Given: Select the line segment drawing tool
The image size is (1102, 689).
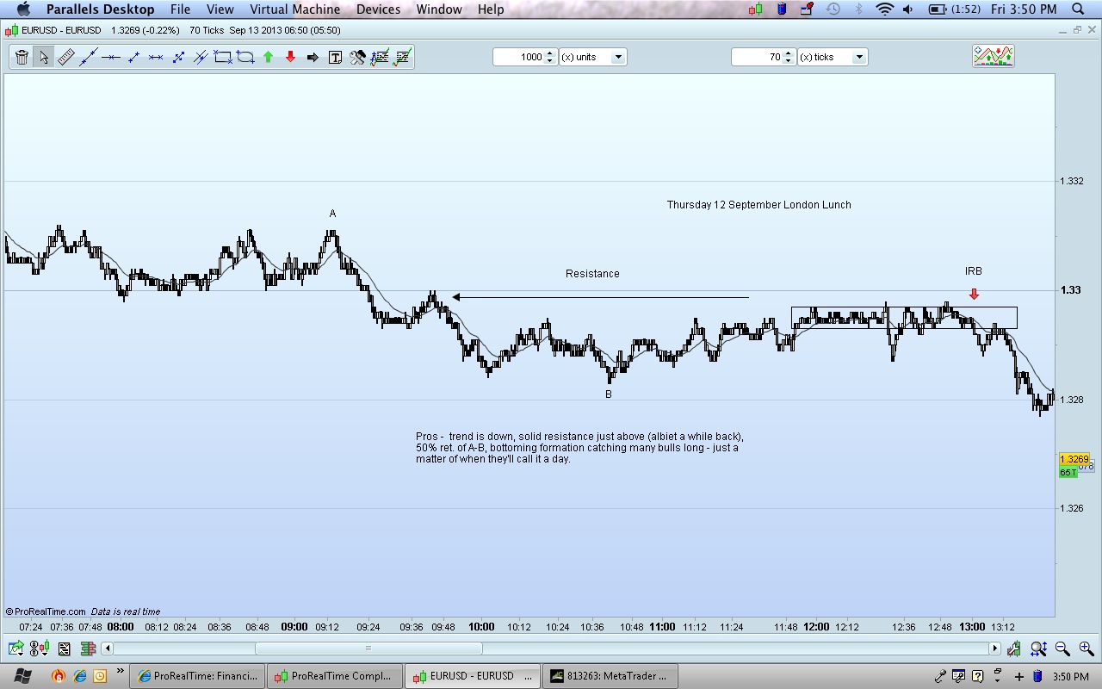Looking at the screenshot, I should tap(133, 57).
